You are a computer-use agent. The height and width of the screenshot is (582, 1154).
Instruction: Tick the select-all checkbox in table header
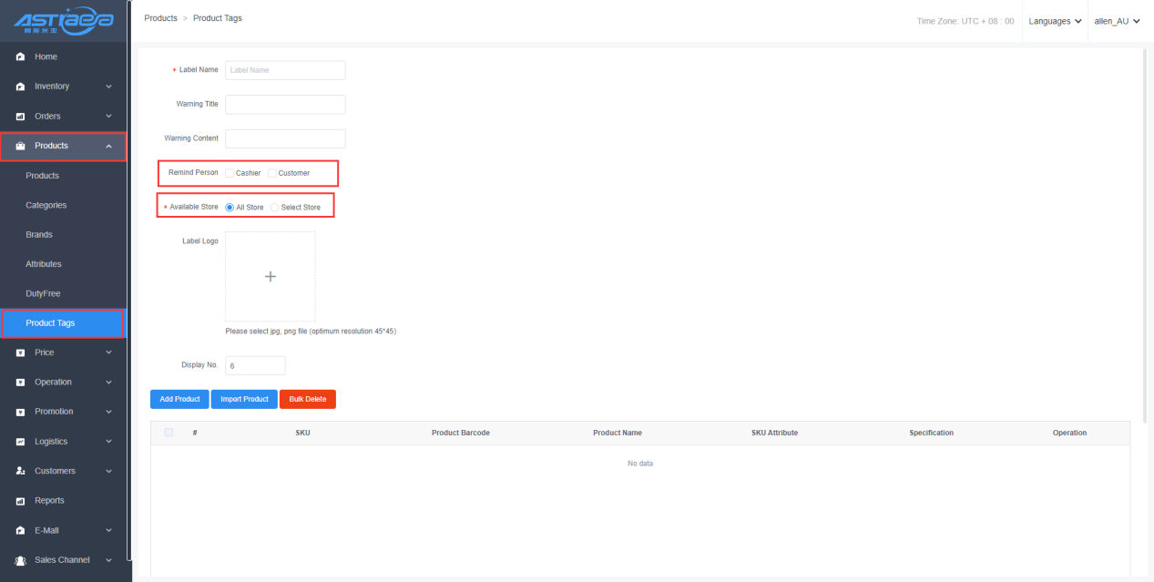[x=169, y=433]
